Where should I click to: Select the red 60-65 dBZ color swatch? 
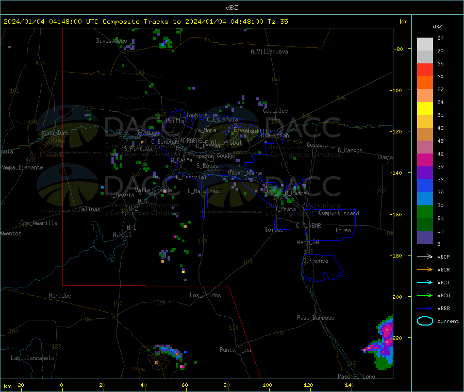425,70
